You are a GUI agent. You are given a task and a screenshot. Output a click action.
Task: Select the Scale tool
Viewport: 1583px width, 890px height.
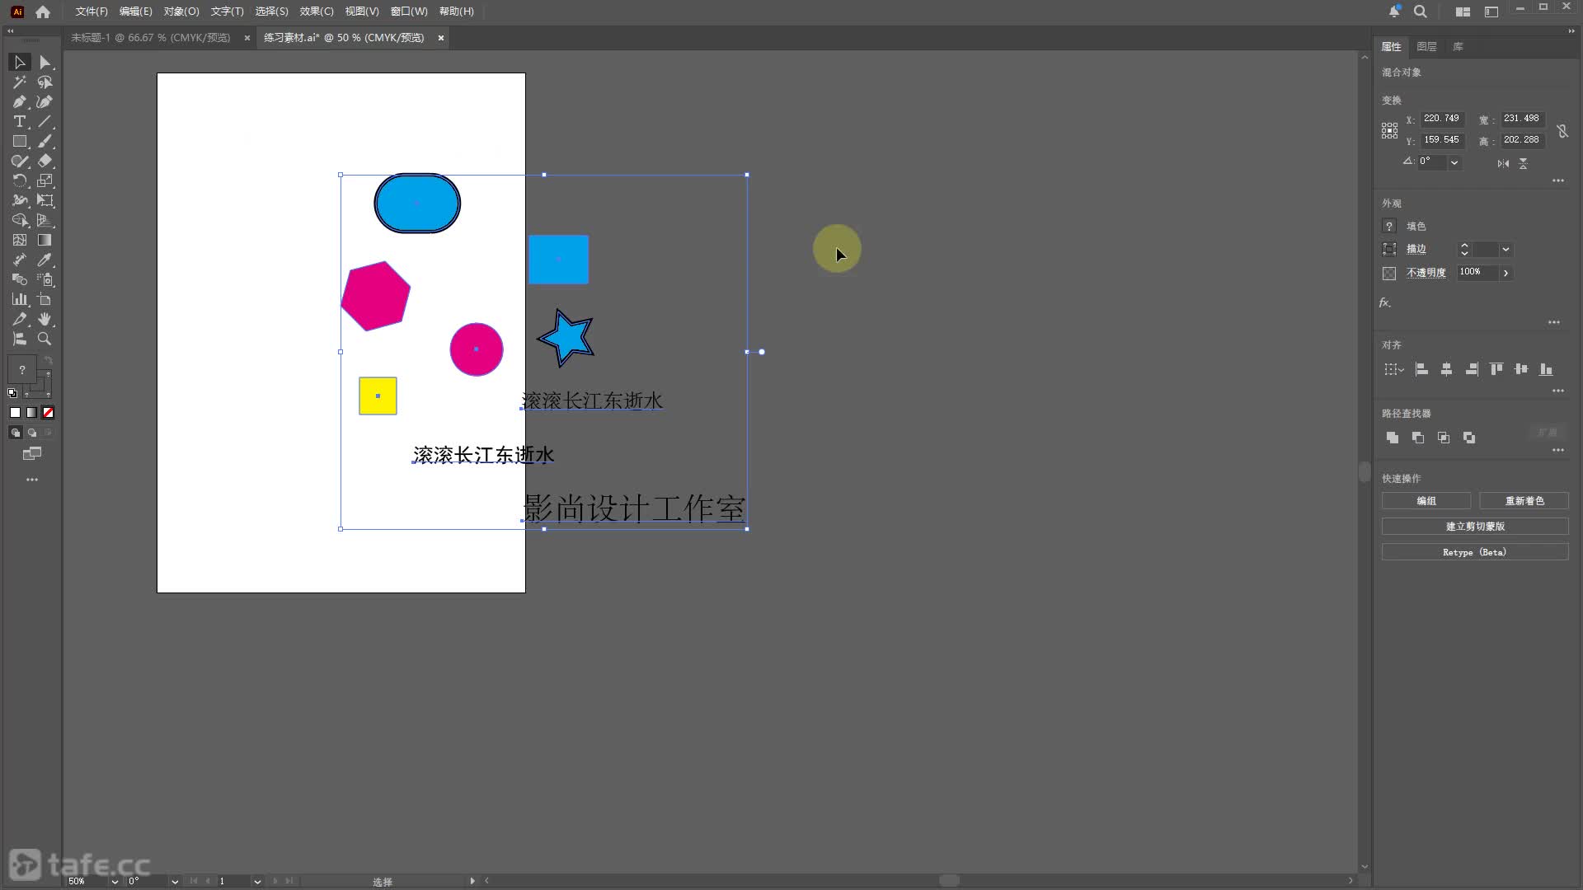45,181
